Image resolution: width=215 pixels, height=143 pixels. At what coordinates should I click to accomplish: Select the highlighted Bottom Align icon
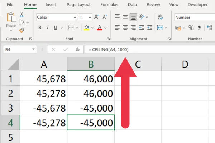(133, 17)
